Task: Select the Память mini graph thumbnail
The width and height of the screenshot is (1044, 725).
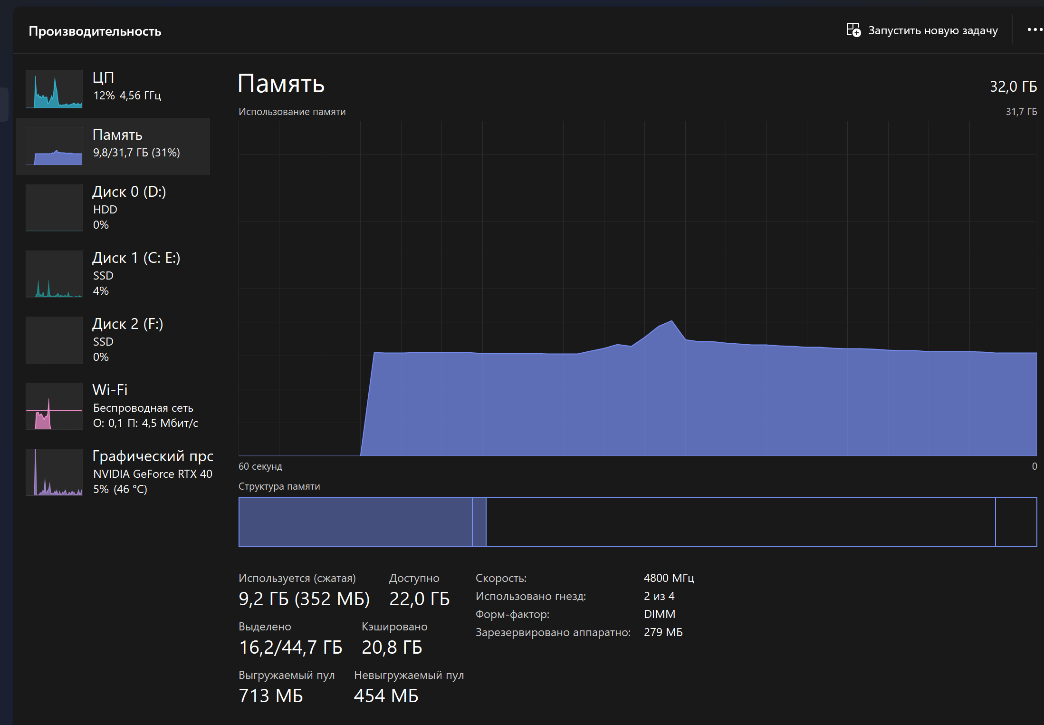Action: pos(54,146)
